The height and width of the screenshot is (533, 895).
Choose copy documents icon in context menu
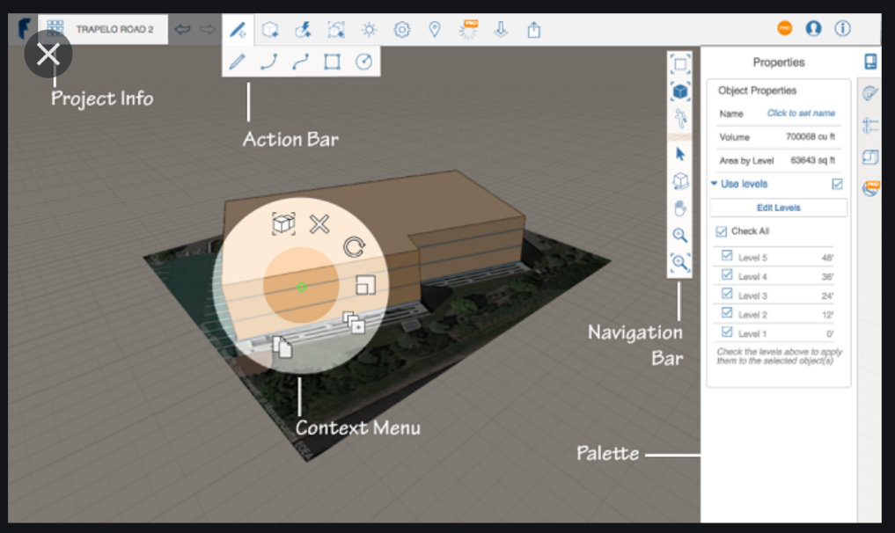(x=282, y=347)
